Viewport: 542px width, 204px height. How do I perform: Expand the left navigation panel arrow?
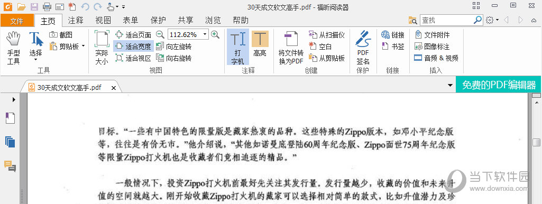coord(14,99)
